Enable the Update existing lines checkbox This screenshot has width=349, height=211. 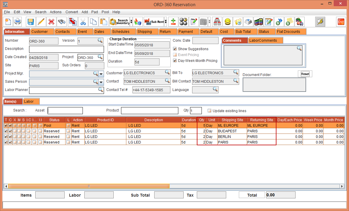click(x=209, y=111)
